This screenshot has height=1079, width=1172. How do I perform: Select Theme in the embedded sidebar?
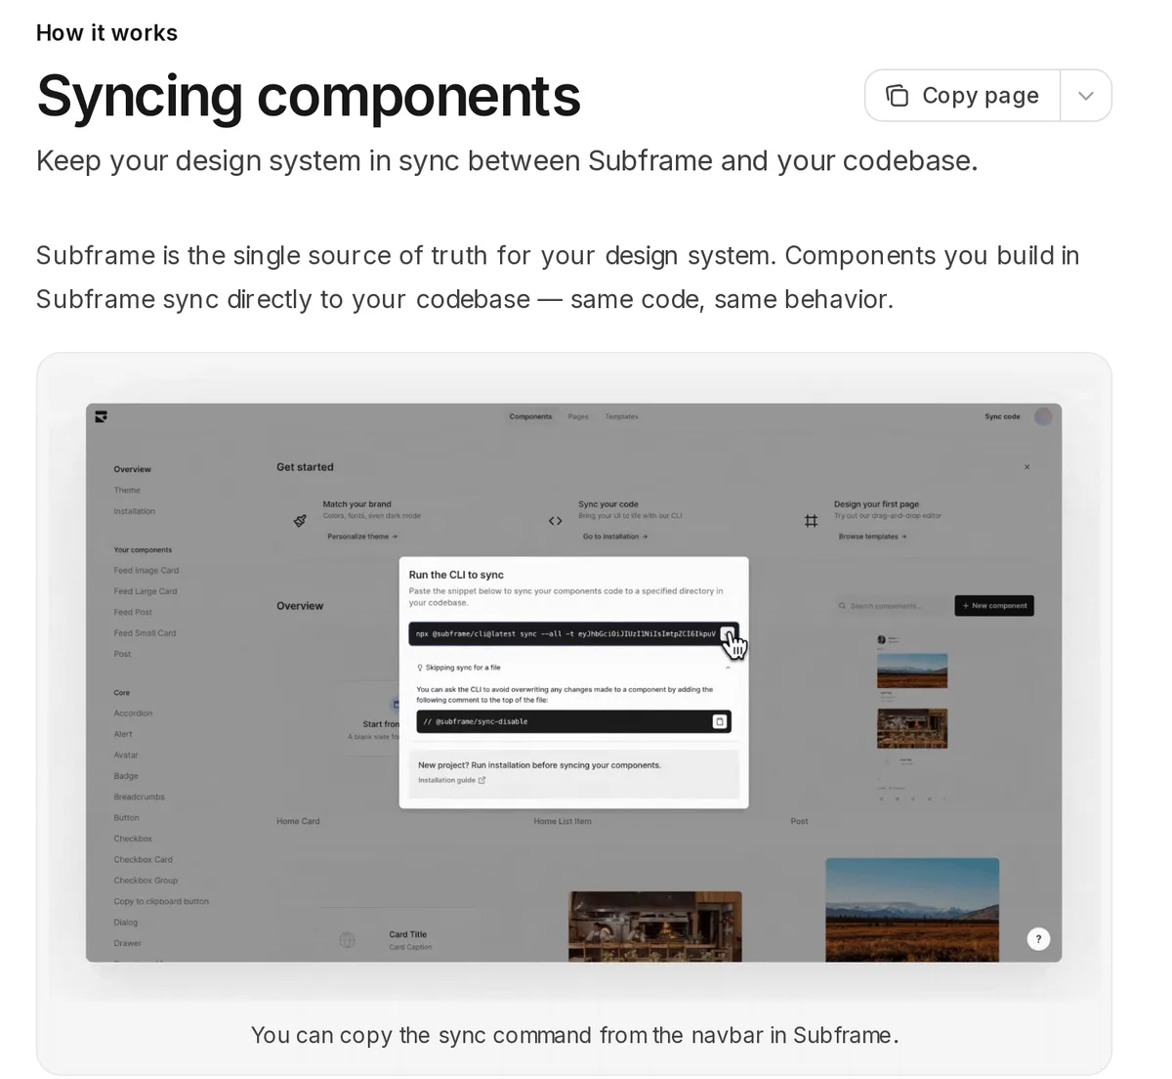(x=127, y=491)
